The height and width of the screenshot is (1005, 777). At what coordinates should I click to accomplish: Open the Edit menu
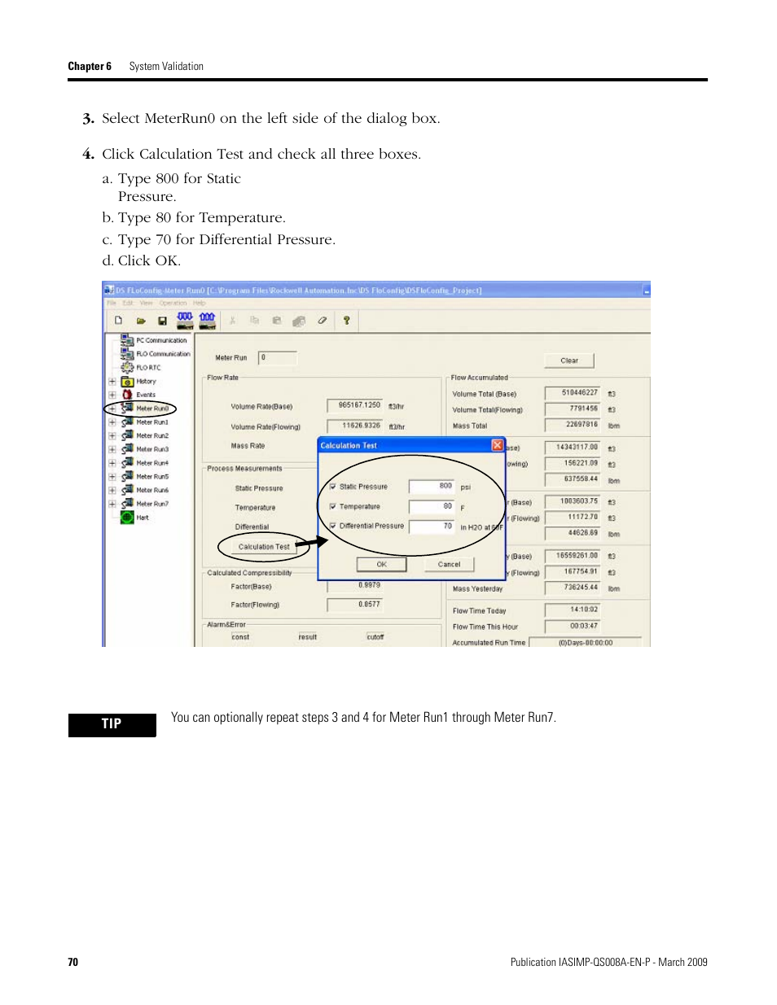[128, 303]
